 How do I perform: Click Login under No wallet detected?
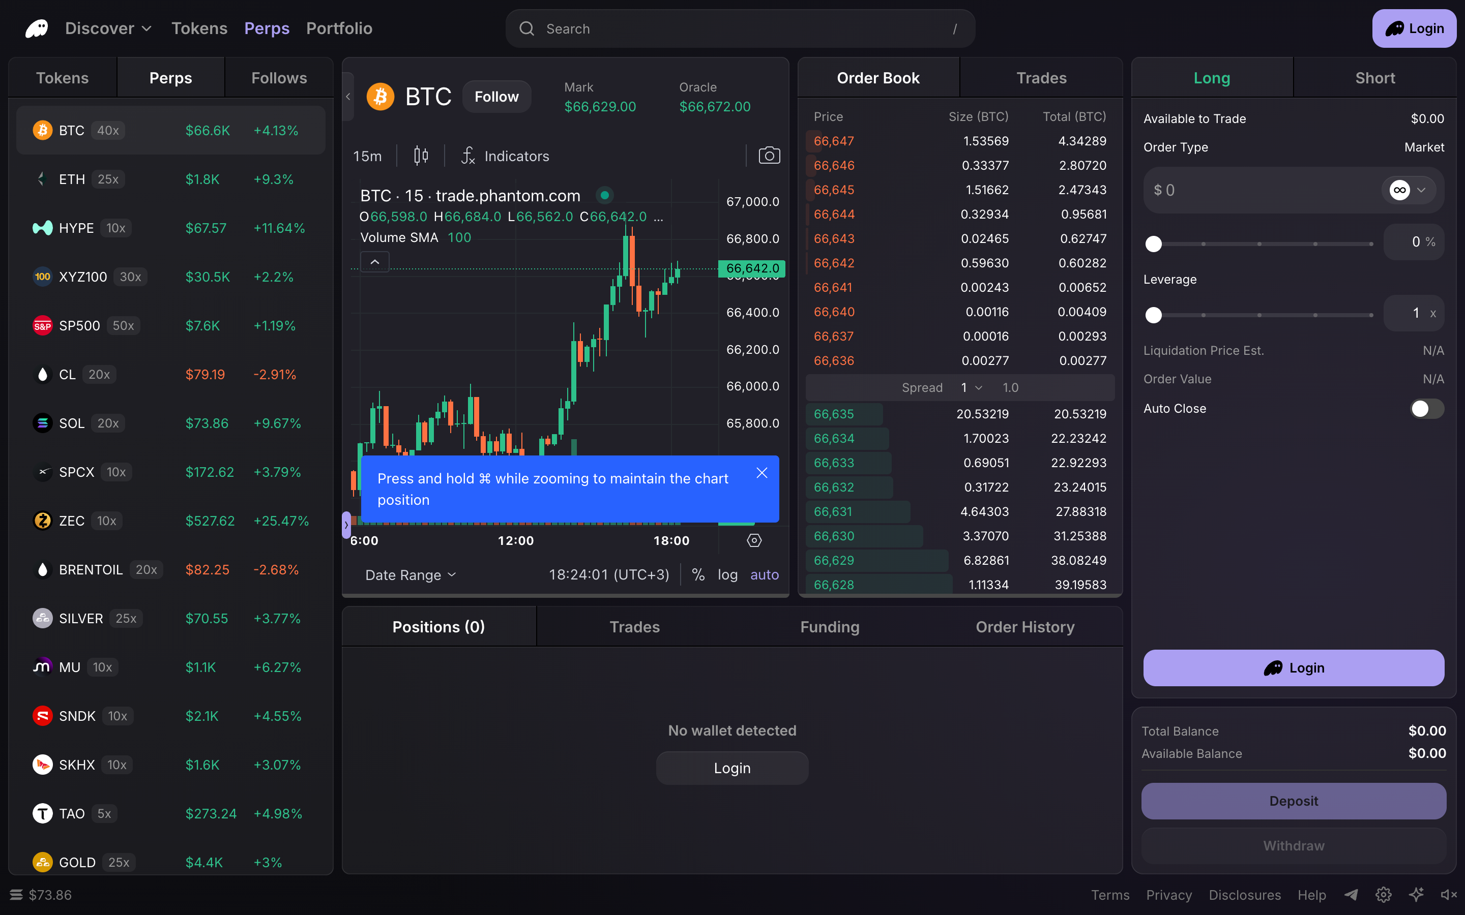(x=732, y=768)
